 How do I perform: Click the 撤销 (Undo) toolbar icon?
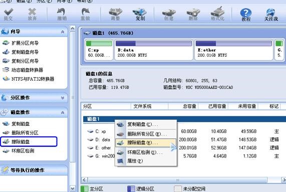(62, 14)
